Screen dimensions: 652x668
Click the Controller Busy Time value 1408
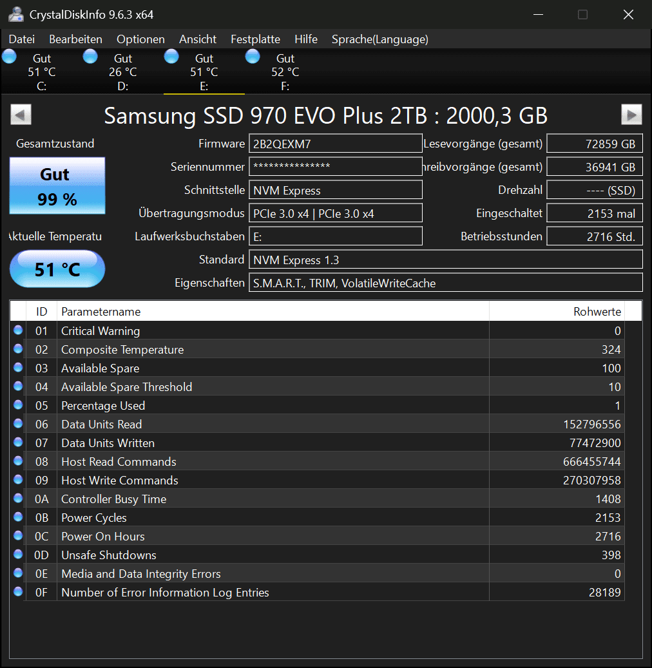[x=608, y=499]
